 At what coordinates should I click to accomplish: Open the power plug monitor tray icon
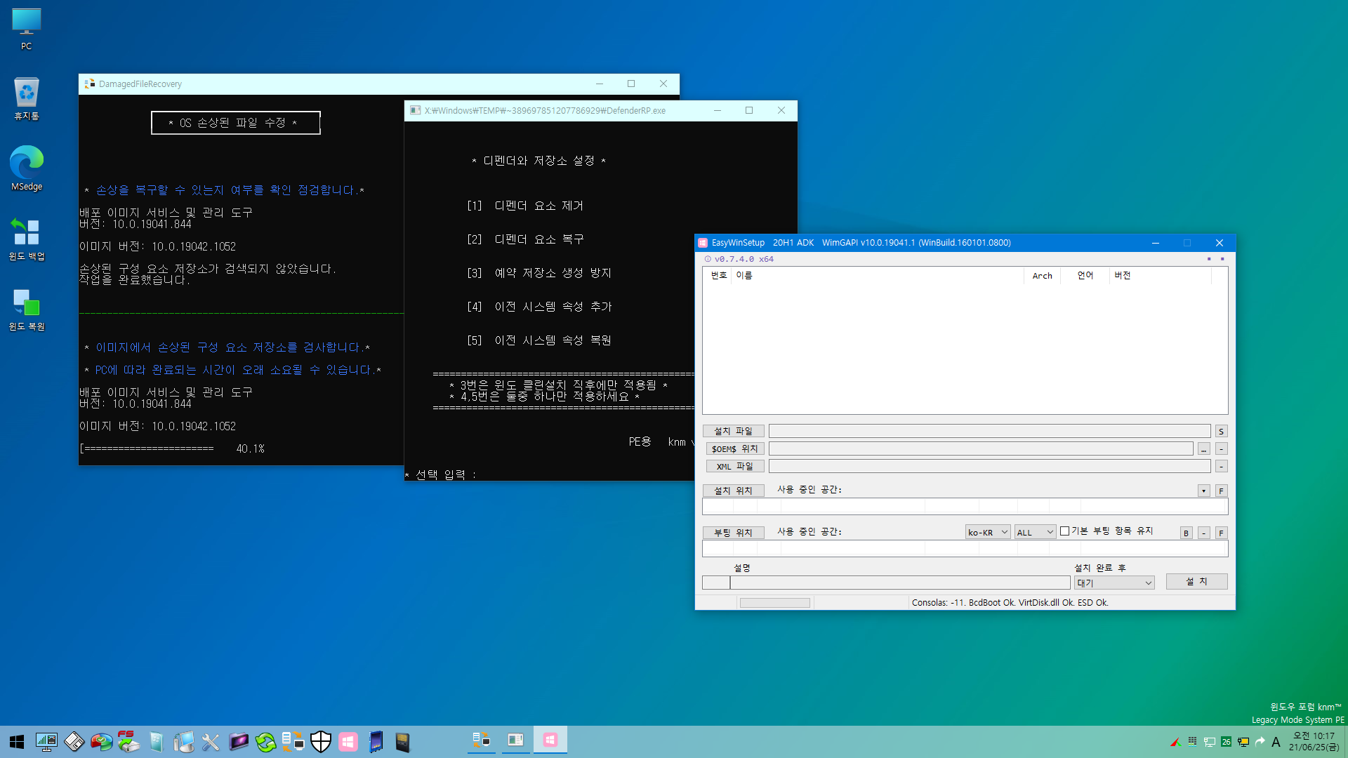click(1243, 742)
